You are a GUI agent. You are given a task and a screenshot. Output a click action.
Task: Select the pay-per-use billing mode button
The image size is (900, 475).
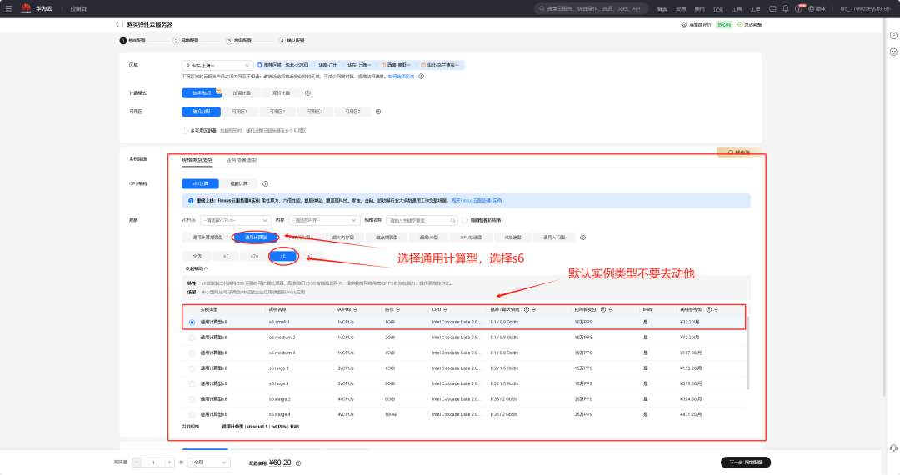click(242, 93)
